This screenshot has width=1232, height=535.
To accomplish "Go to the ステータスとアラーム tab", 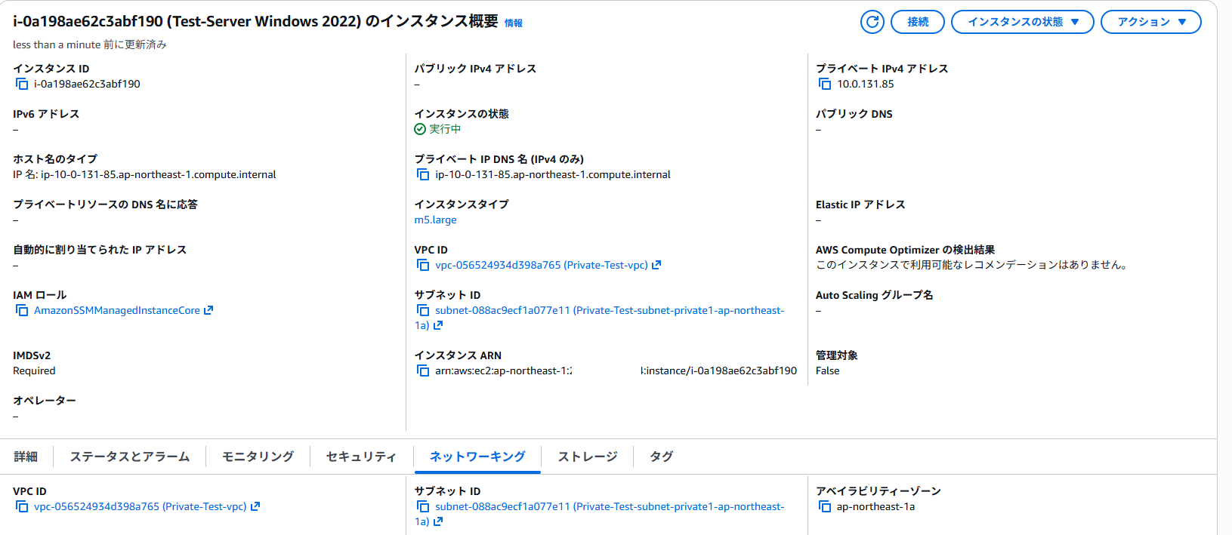I will pyautogui.click(x=130, y=457).
